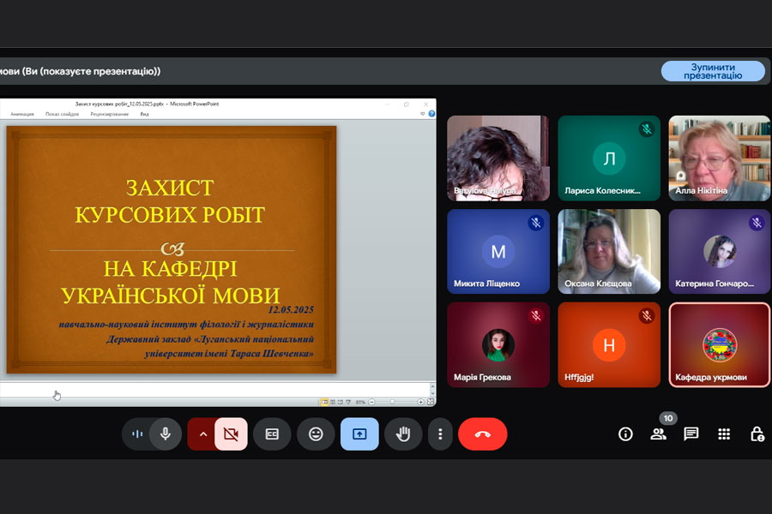Turn the camera back on
Screen dimensions: 772x514
pos(231,434)
